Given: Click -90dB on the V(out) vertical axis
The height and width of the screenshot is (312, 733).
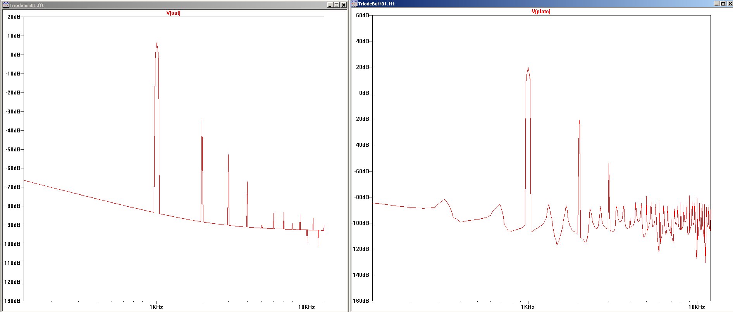Looking at the screenshot, I should click(13, 225).
